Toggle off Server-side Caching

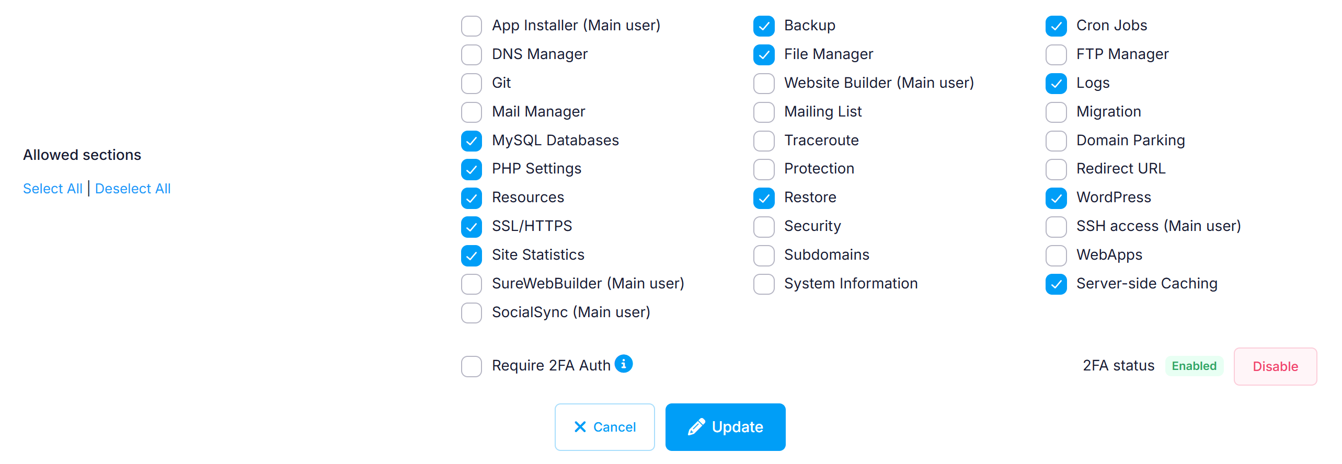click(1056, 284)
